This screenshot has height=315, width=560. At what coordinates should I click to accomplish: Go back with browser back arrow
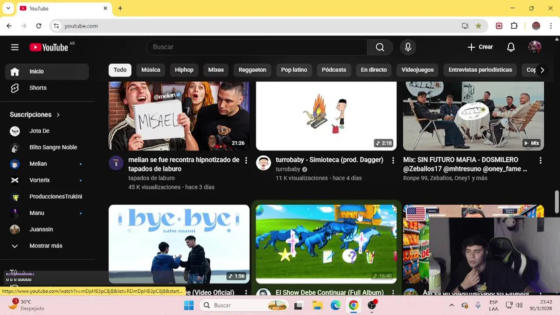point(9,26)
